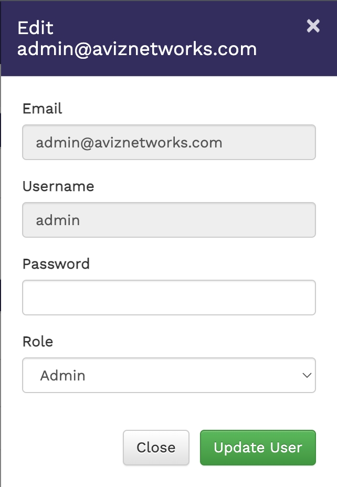Focus the empty Password field
Screen dimensions: 337x487
[x=168, y=298]
